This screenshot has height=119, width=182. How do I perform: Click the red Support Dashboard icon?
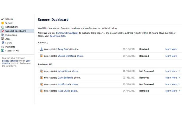point(3,31)
